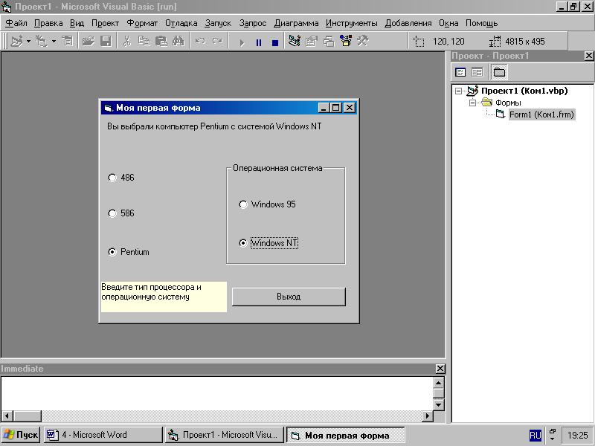Open the Form Layout Window icon
Viewport: 595px width, 446px height.
click(329, 41)
